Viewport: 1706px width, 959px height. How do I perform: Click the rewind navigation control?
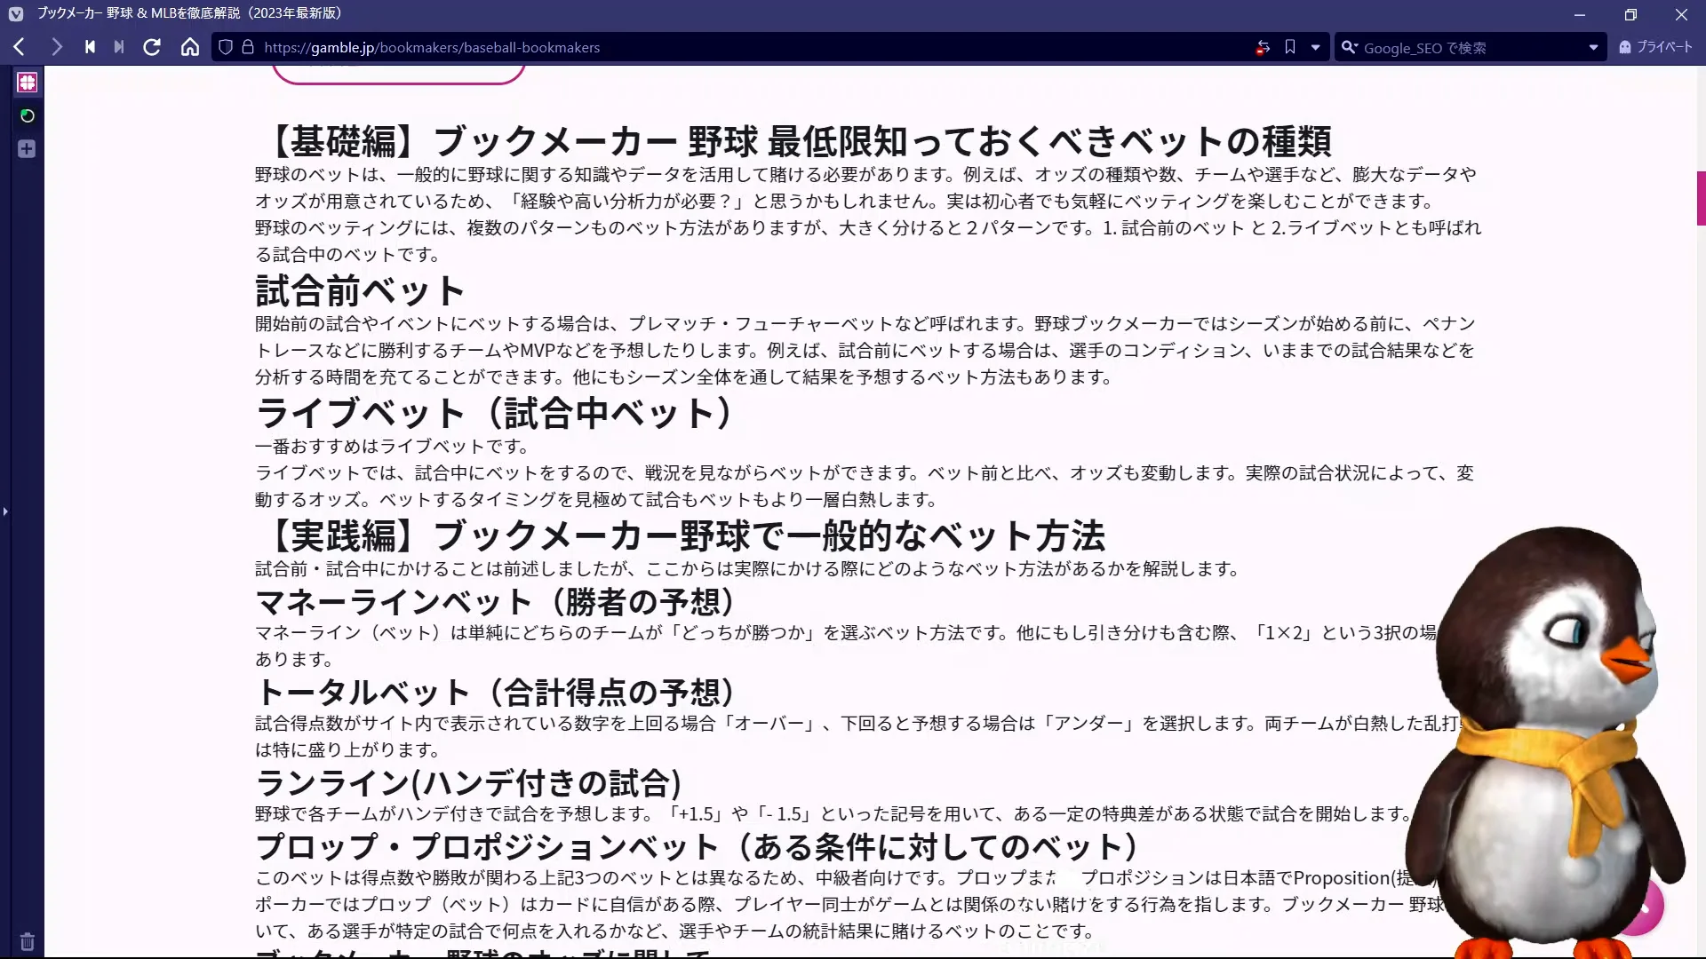tap(89, 47)
